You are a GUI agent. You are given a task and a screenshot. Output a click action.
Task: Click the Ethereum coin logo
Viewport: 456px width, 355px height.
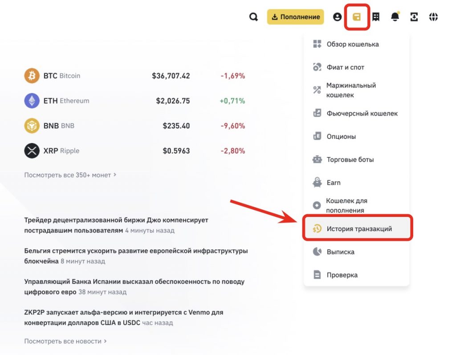32,101
